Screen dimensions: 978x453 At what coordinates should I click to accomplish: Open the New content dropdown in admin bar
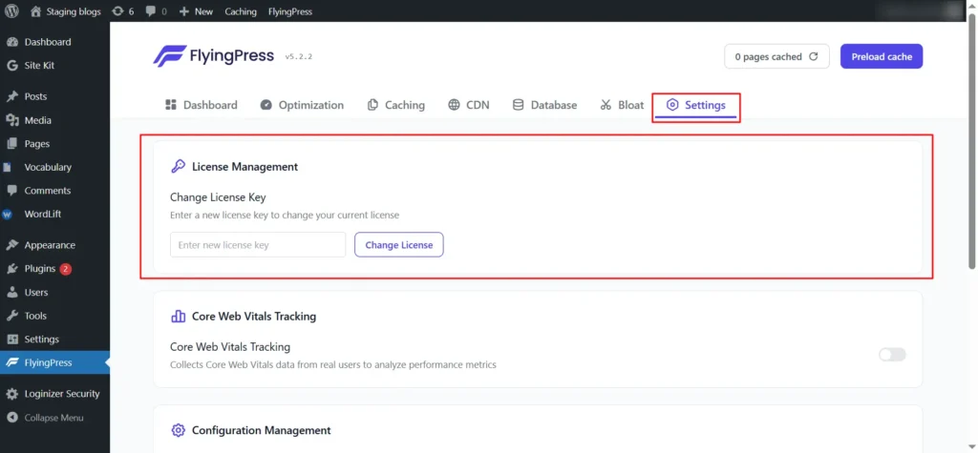click(196, 11)
